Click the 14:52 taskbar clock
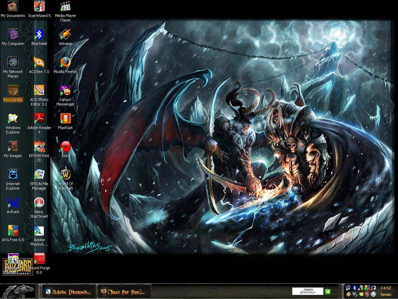Image resolution: width=398 pixels, height=299 pixels. point(386,288)
